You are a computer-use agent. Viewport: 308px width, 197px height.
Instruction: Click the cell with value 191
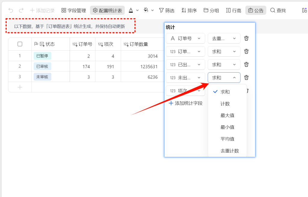click(108, 66)
